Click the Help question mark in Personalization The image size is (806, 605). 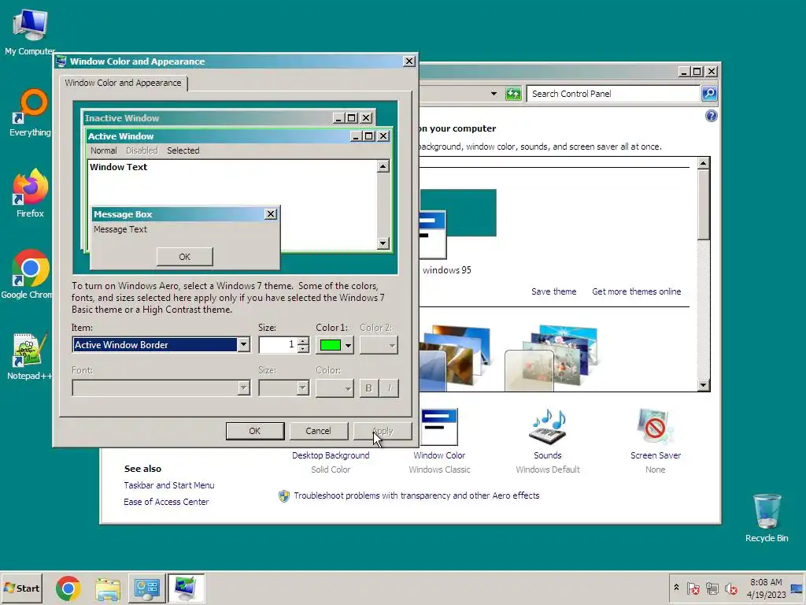711,116
